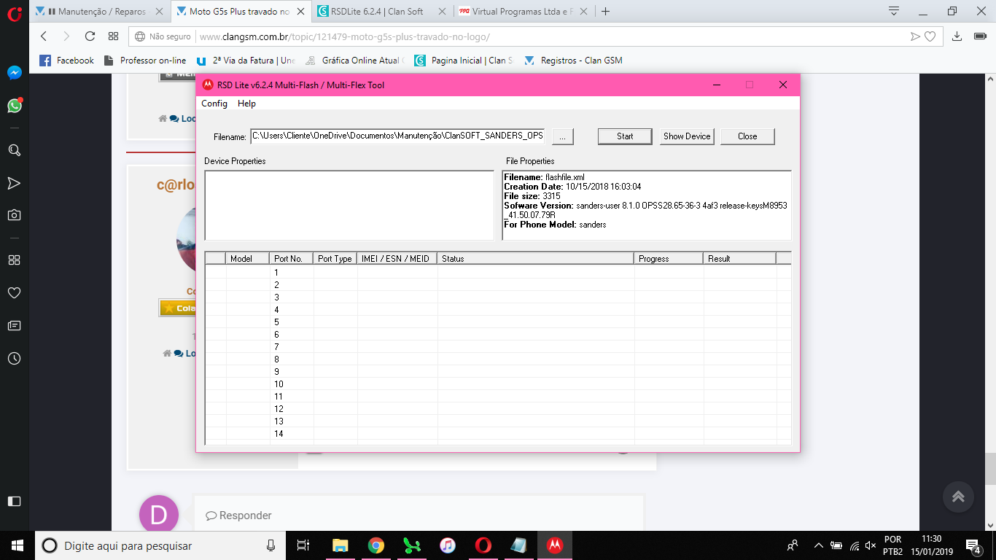The image size is (996, 560).
Task: Open bookmarks heart in sidebar
Action: 14,292
